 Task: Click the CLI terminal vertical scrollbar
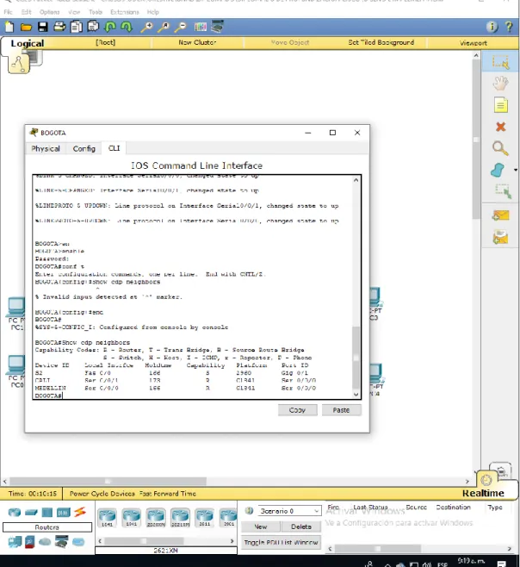pyautogui.click(x=356, y=287)
